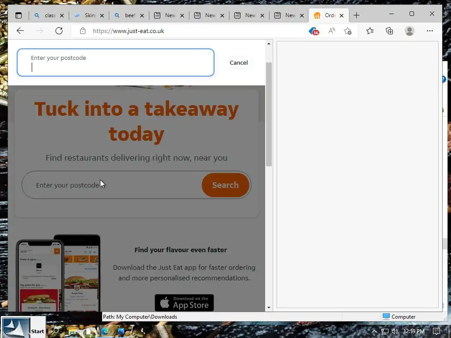
Task: Open a new browser tab
Action: click(x=356, y=15)
